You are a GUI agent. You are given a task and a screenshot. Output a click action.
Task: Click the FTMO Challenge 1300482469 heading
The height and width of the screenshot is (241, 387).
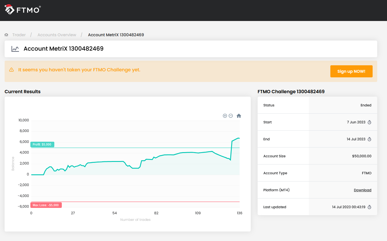(x=291, y=92)
